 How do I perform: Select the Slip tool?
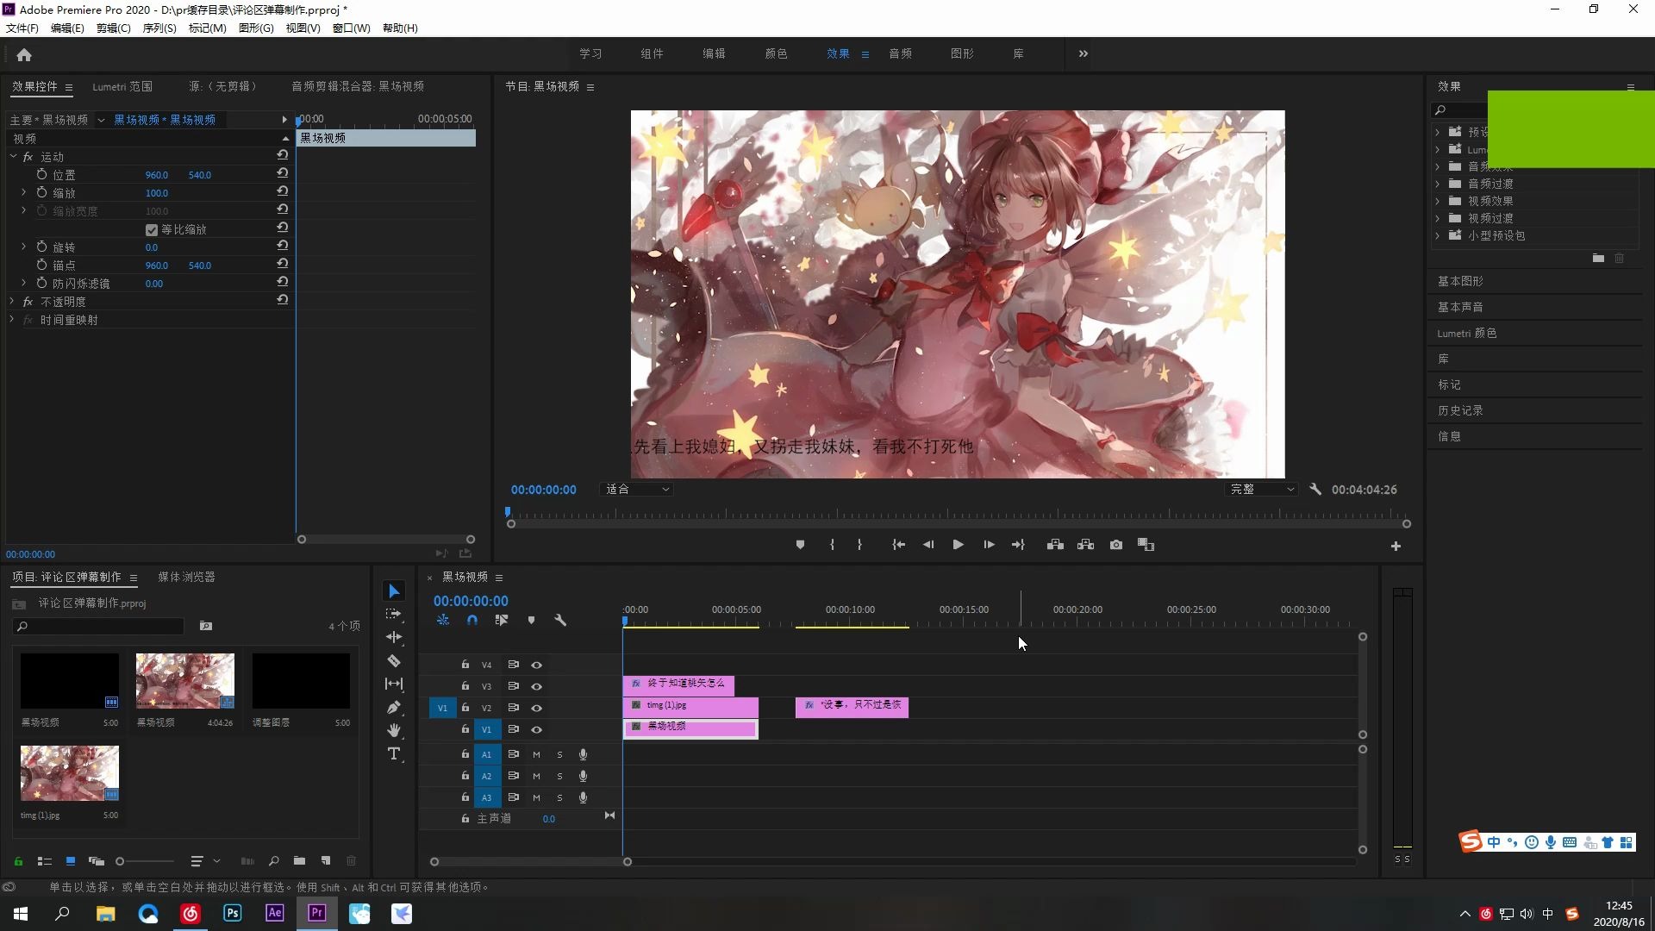click(394, 684)
